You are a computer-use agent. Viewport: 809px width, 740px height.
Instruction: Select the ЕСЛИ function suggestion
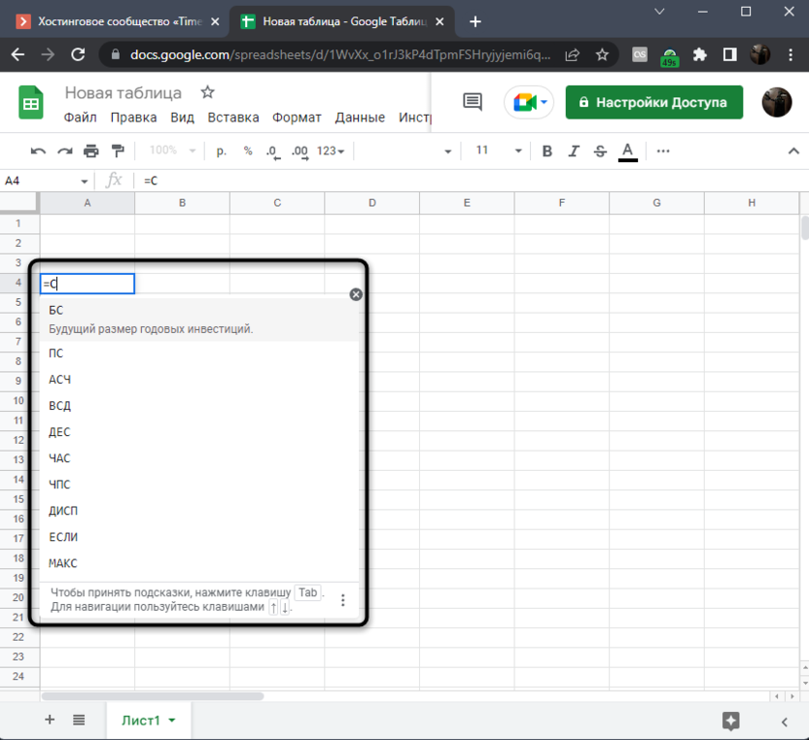[63, 537]
